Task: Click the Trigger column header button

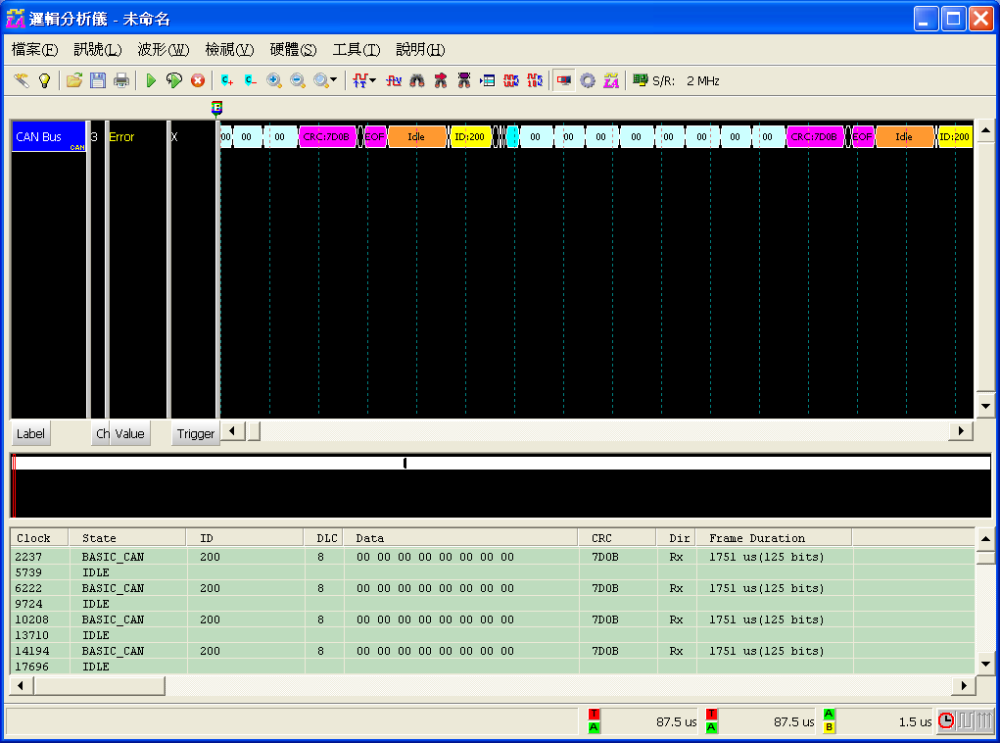Action: pos(195,434)
